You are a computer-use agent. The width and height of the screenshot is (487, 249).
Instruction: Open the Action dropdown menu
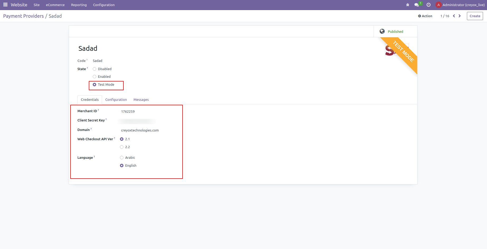425,16
